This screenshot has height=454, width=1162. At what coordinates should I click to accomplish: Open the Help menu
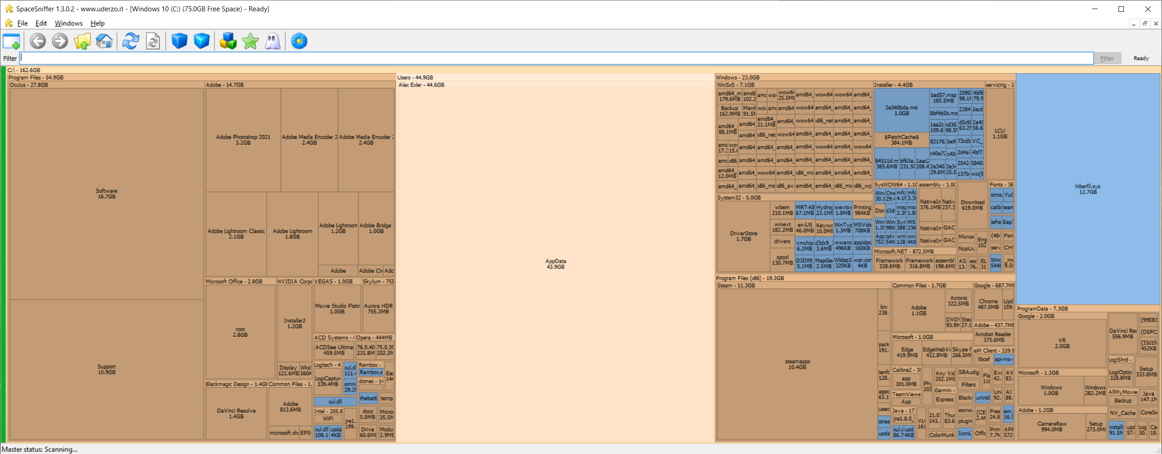98,23
